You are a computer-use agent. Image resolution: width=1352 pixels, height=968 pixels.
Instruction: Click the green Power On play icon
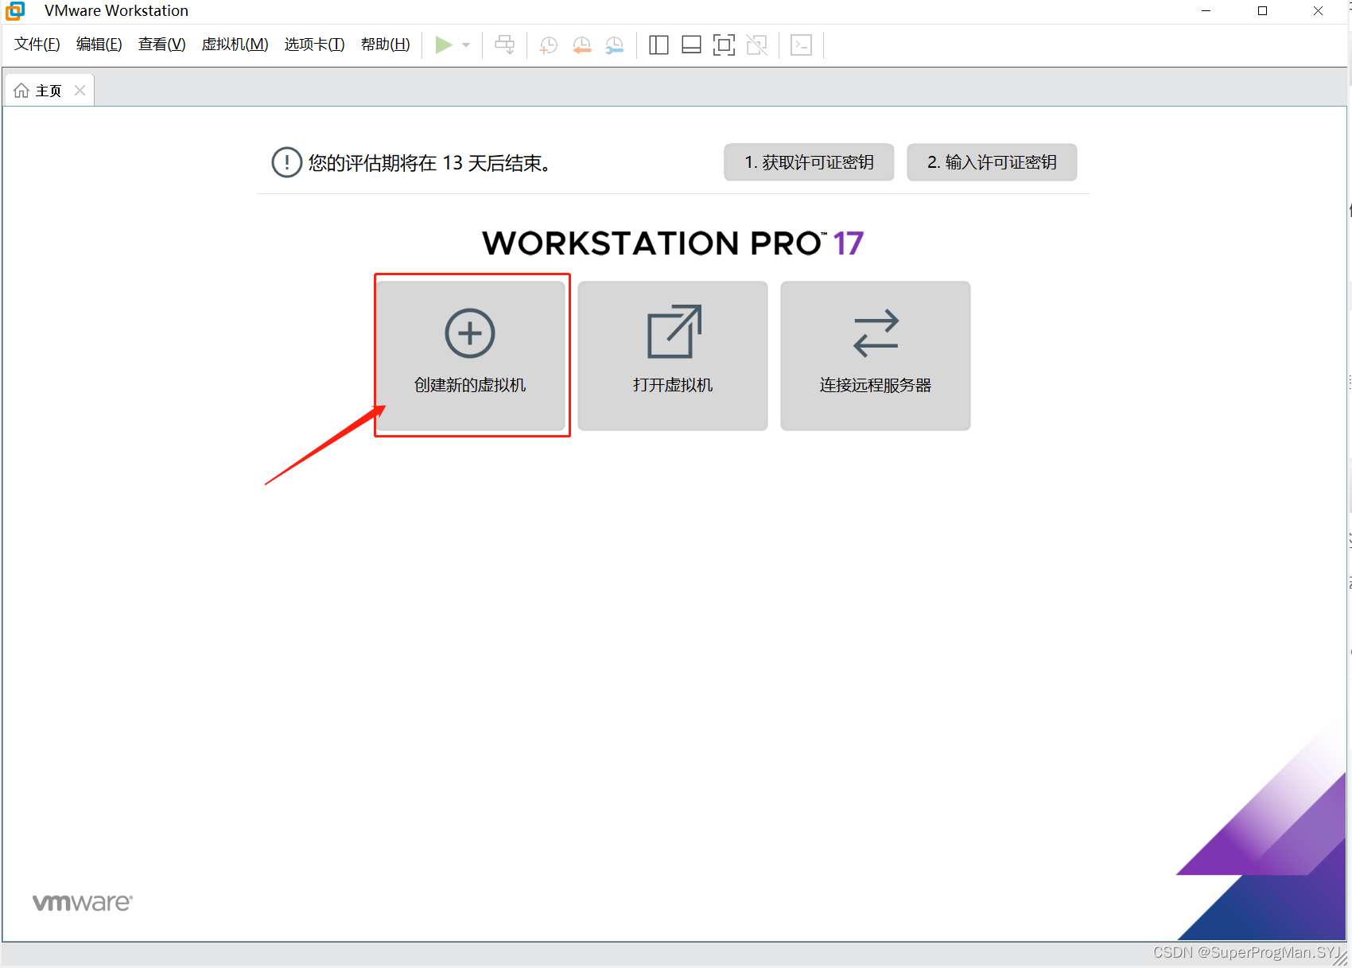point(444,45)
